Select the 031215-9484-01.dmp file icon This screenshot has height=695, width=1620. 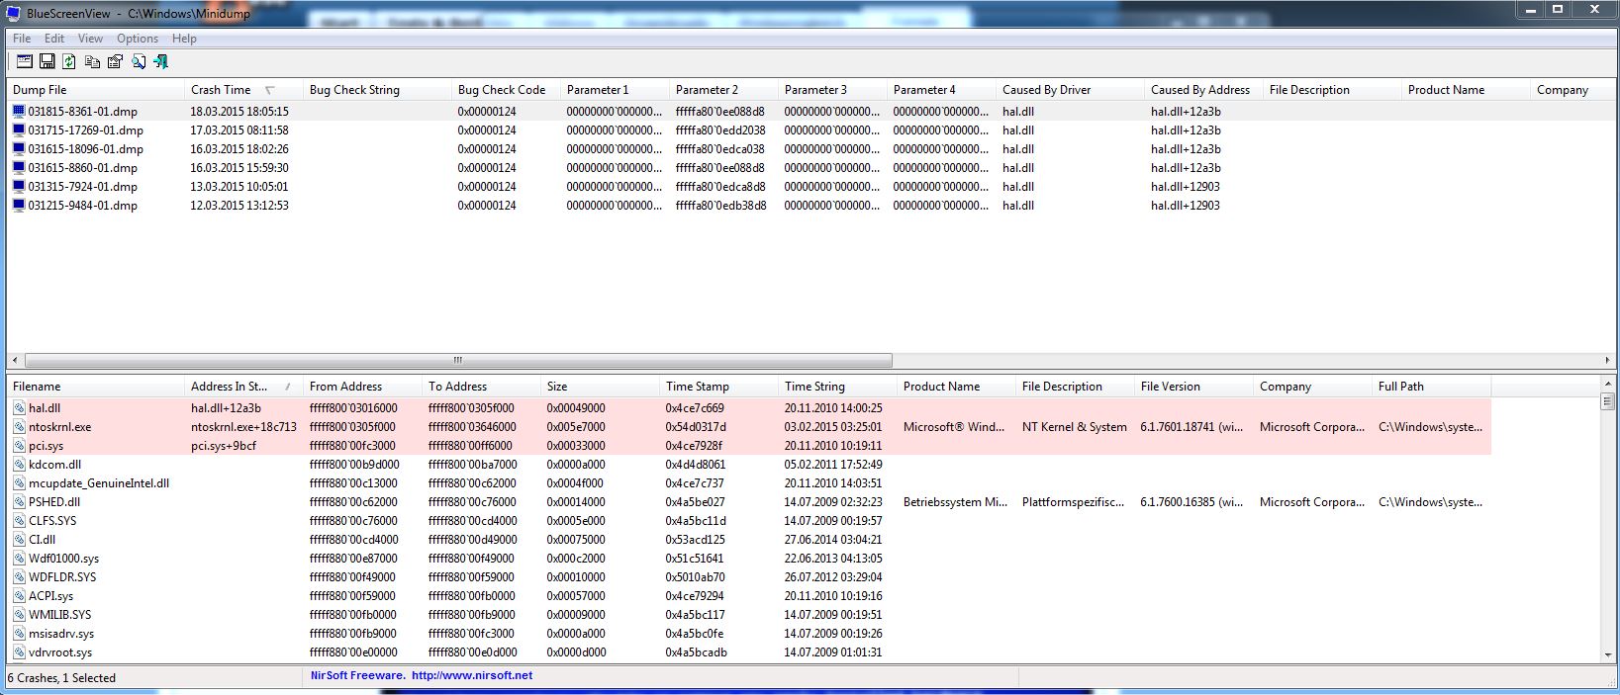coord(19,206)
